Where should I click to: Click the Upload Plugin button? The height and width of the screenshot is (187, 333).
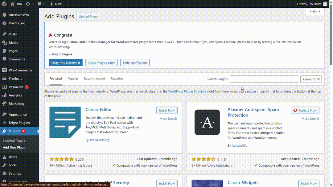click(88, 16)
